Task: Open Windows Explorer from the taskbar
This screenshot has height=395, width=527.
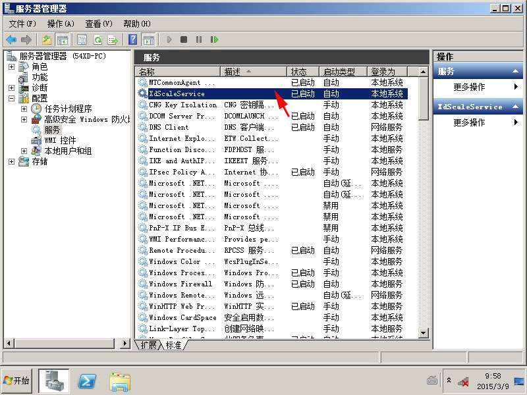Action: click(120, 381)
